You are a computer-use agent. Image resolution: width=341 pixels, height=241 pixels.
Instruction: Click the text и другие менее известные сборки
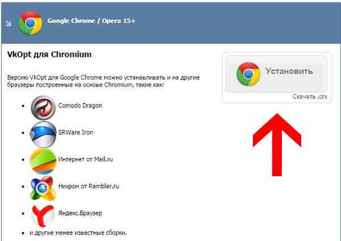coord(78,233)
